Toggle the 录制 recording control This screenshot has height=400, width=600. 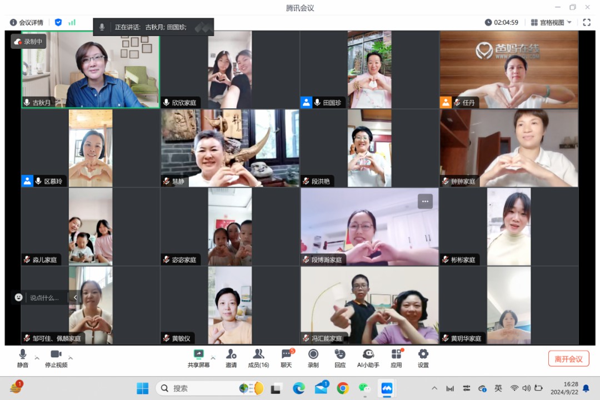[x=313, y=354]
